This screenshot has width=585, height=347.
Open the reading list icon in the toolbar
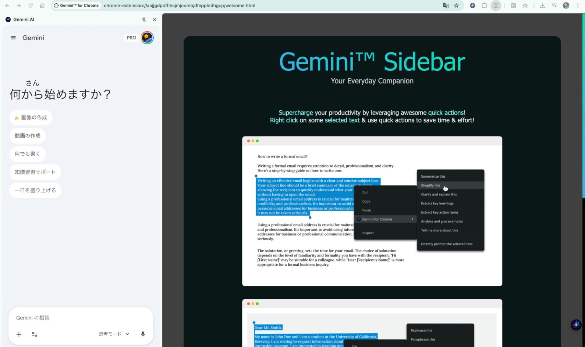[x=513, y=5]
